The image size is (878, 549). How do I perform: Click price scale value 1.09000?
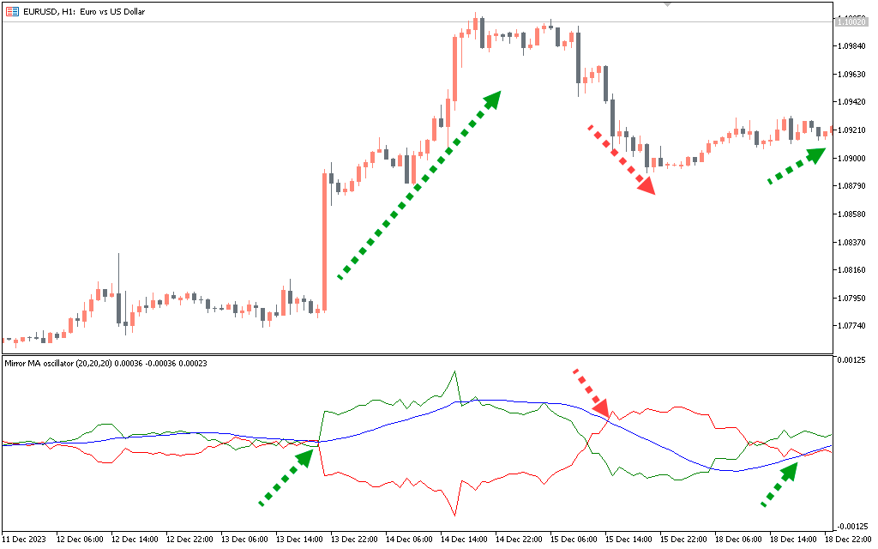pos(851,158)
